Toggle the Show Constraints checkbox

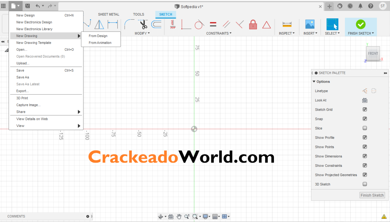click(365, 165)
